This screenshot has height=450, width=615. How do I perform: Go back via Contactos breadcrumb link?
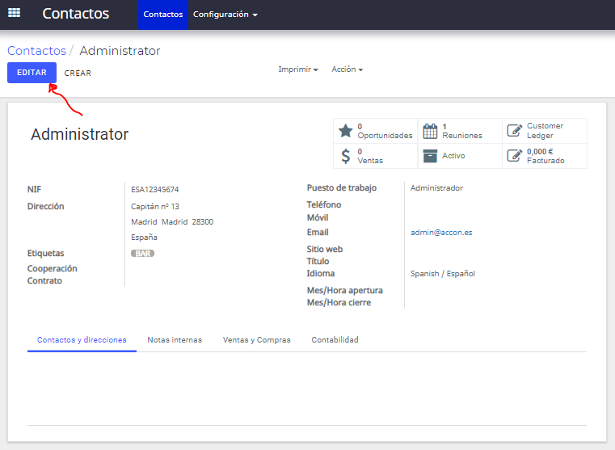[x=37, y=51]
